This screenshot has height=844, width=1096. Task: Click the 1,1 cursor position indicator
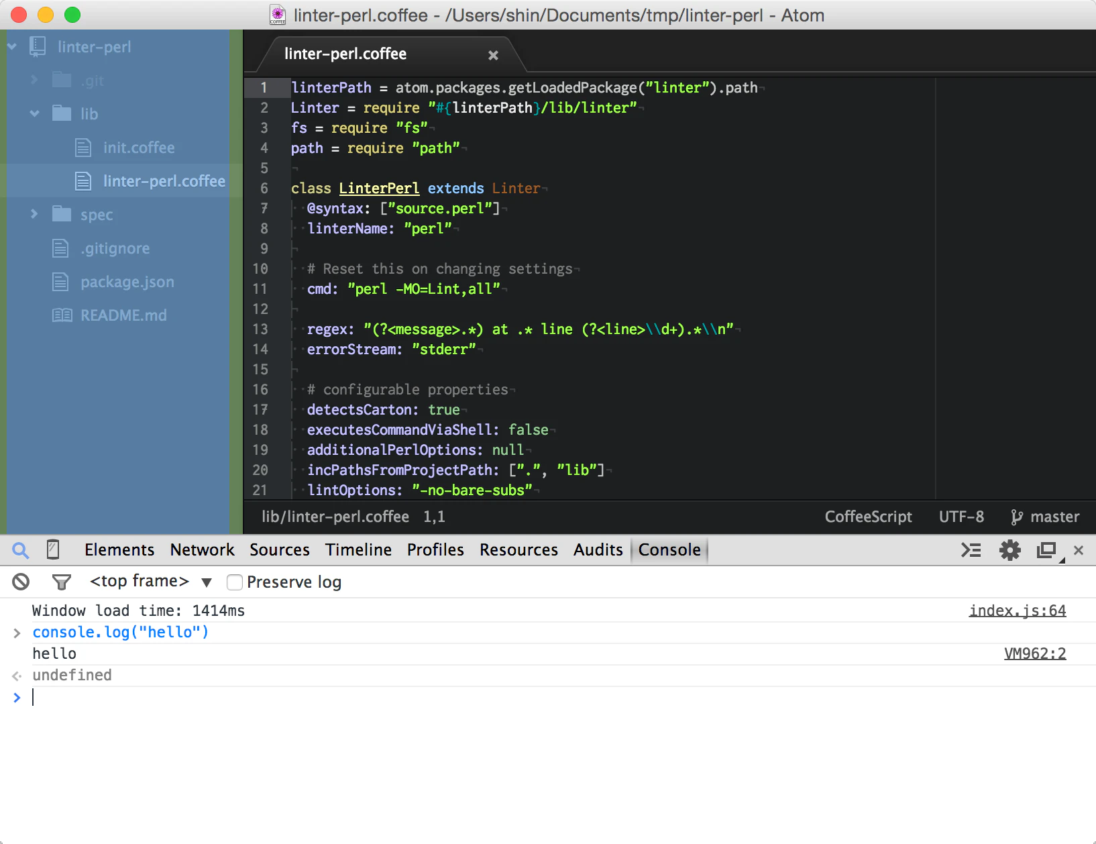(434, 517)
